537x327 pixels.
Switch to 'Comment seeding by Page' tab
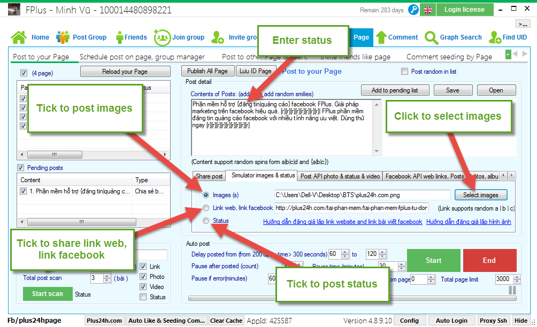click(449, 57)
